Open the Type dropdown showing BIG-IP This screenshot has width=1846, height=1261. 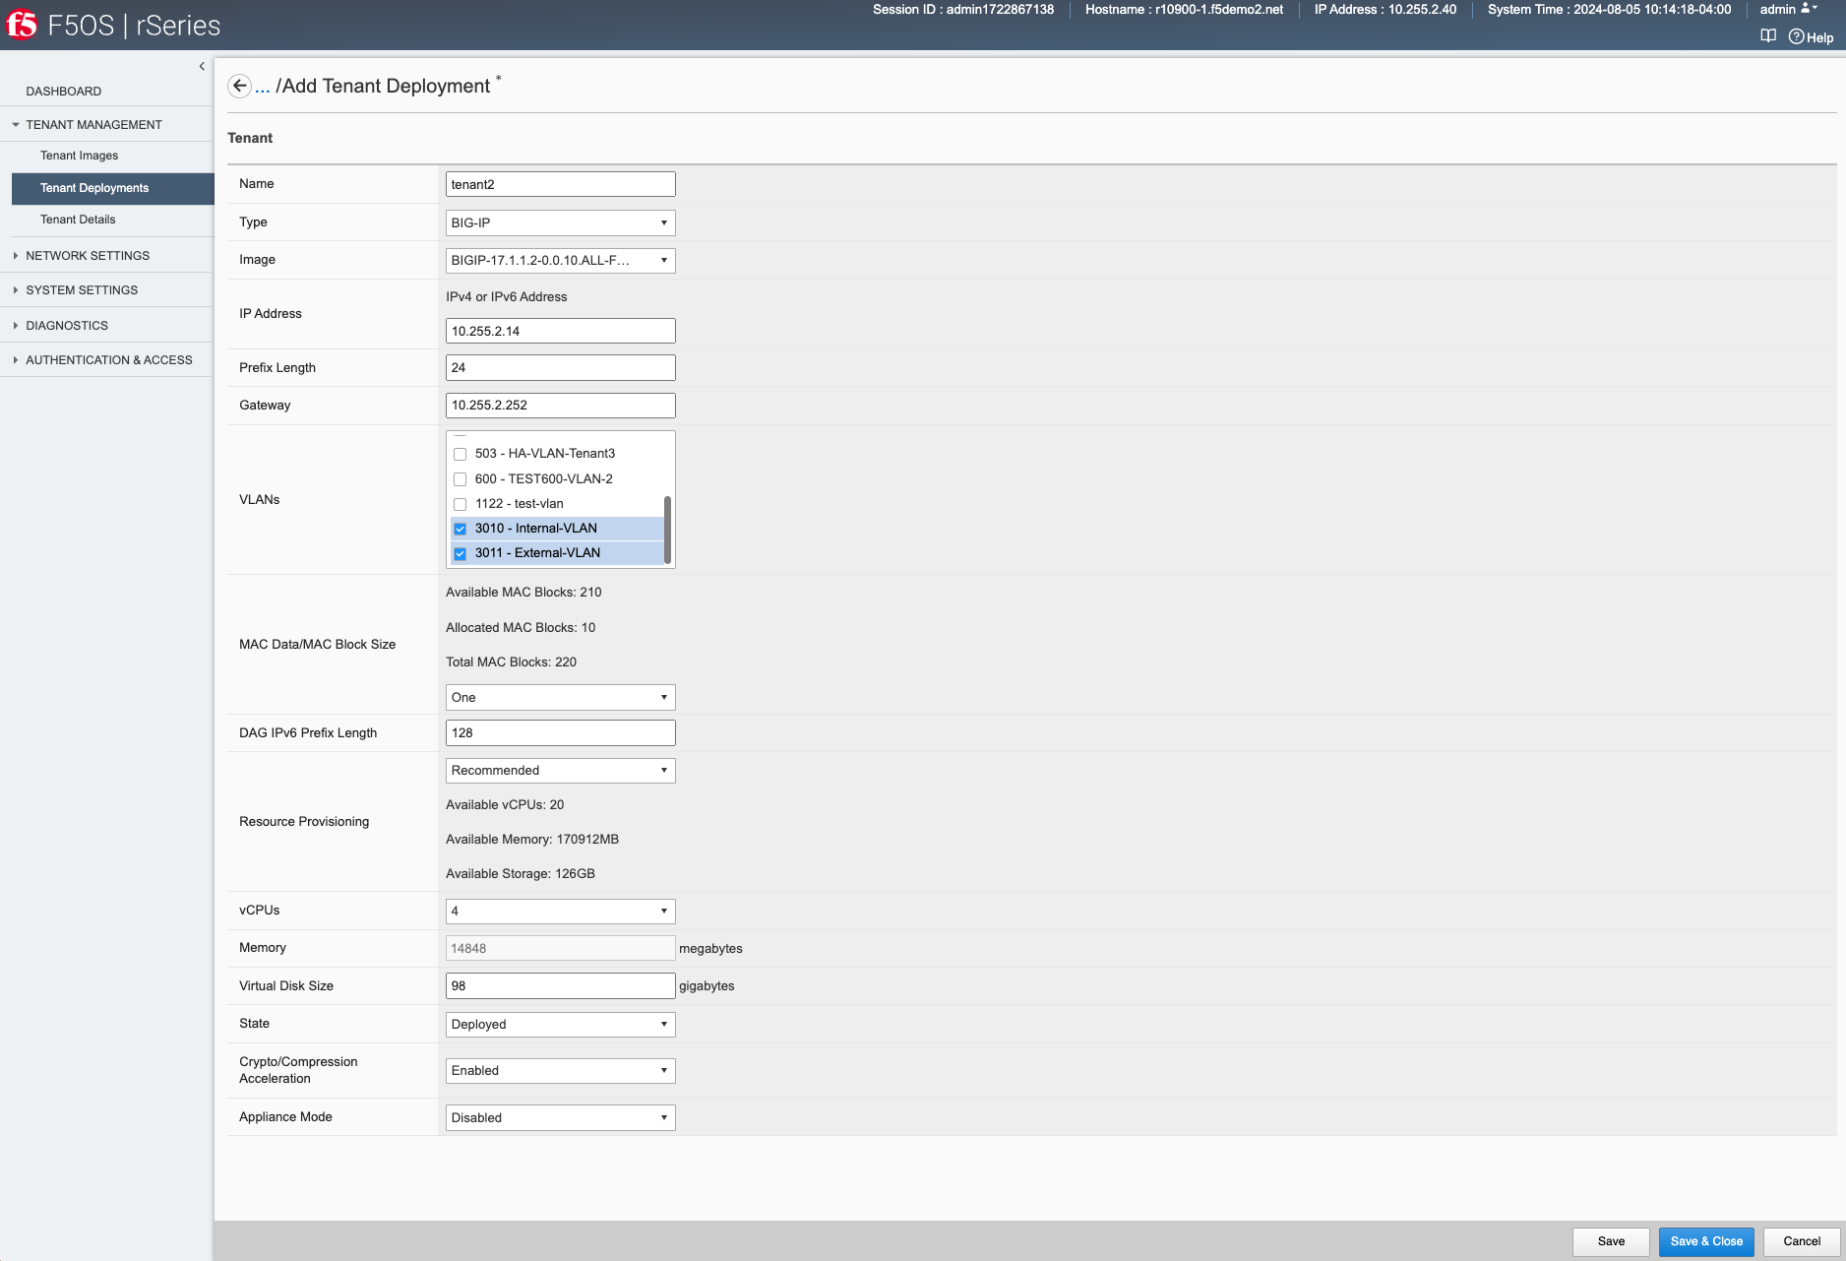point(560,222)
